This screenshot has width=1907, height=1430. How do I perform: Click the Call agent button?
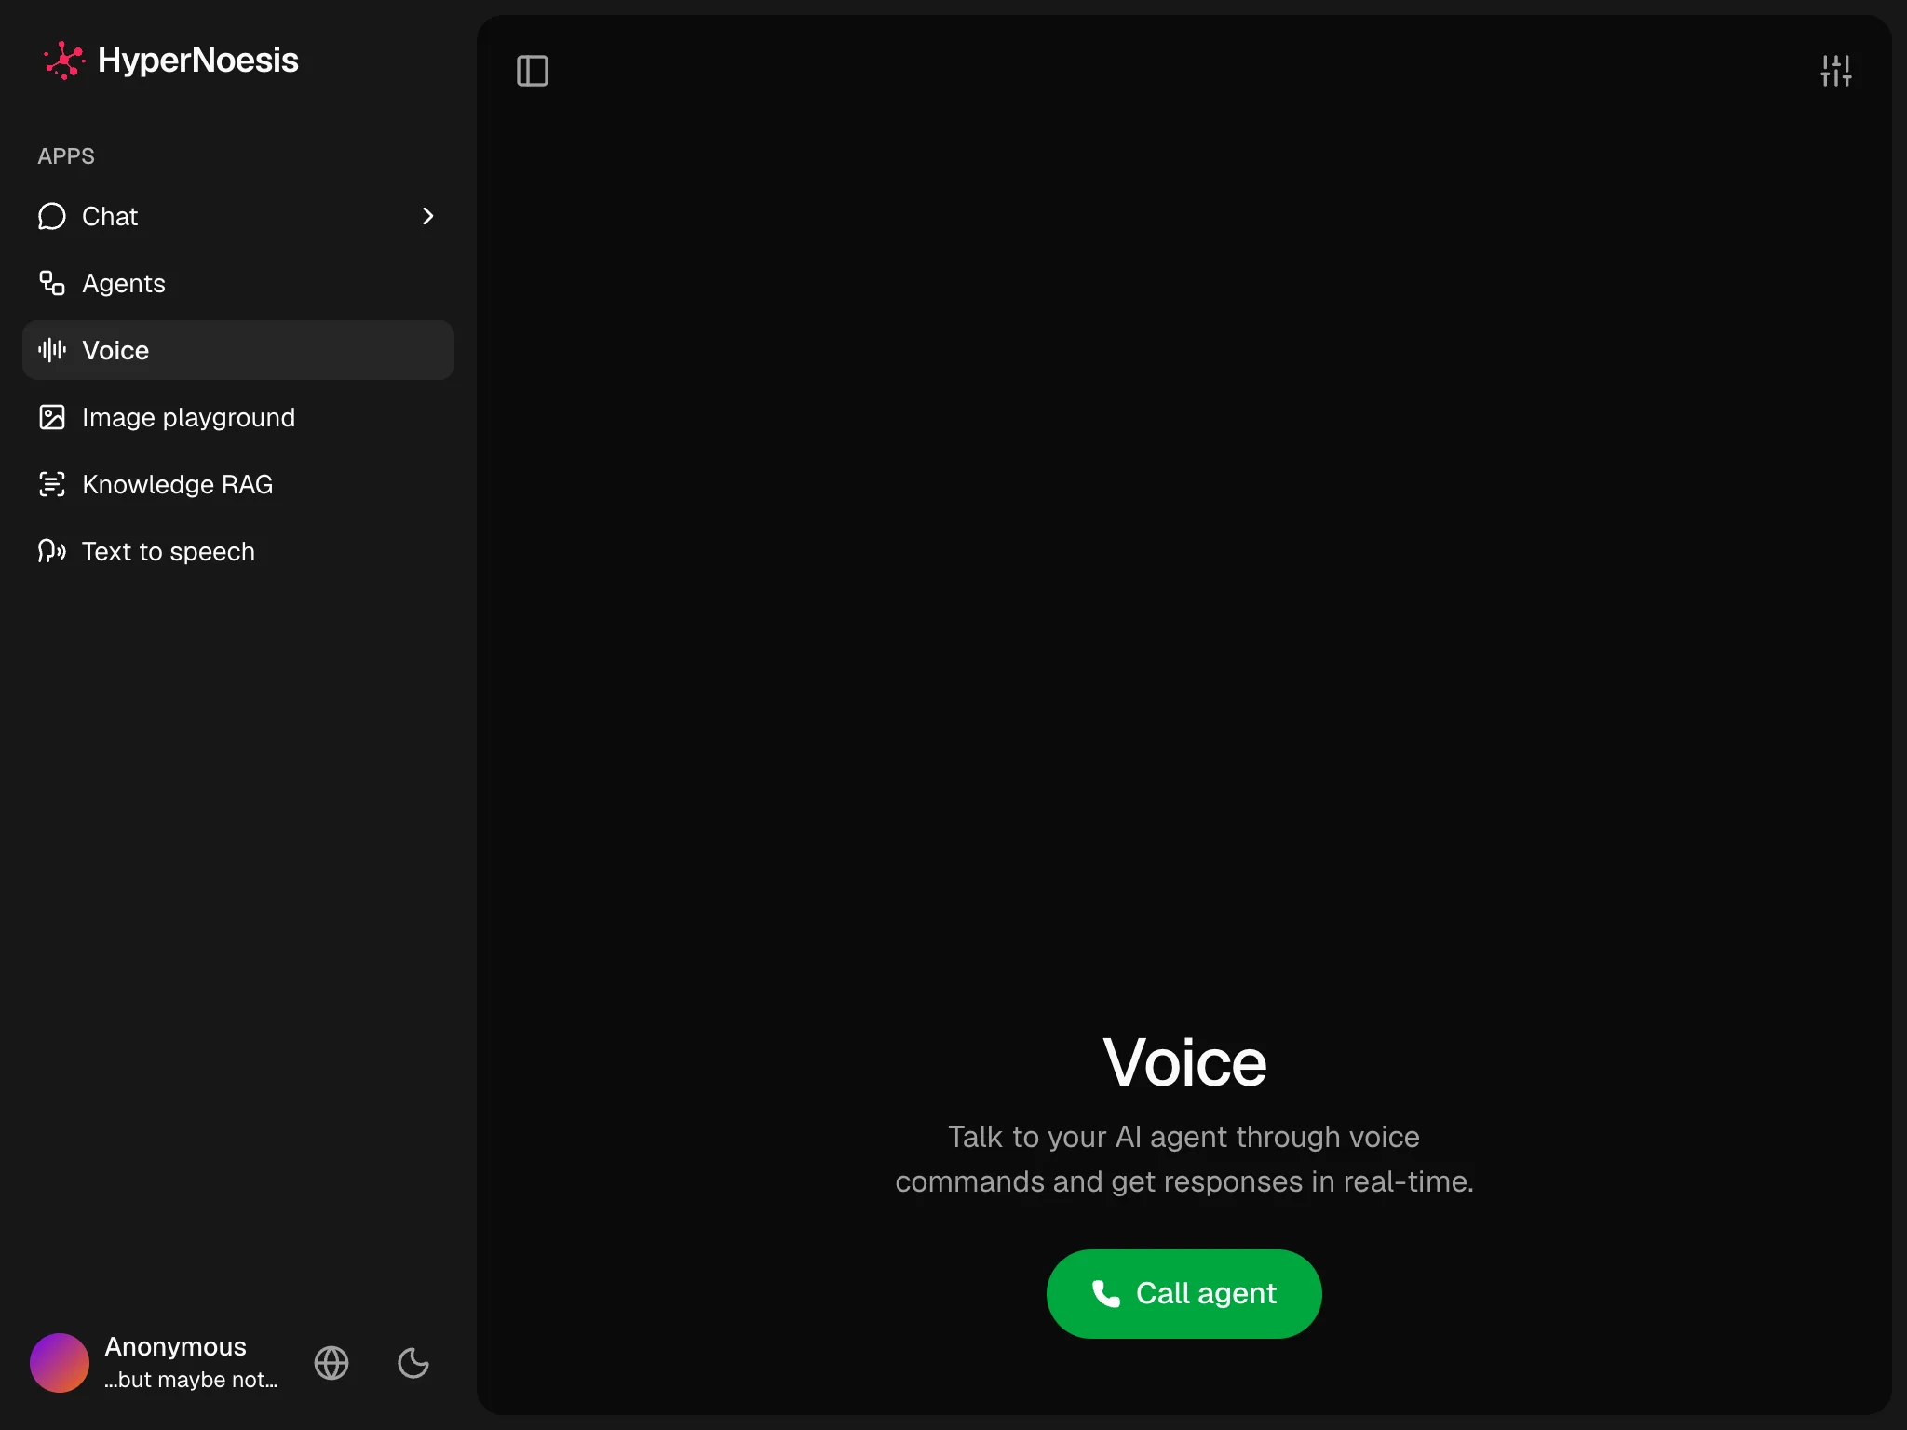pyautogui.click(x=1183, y=1293)
